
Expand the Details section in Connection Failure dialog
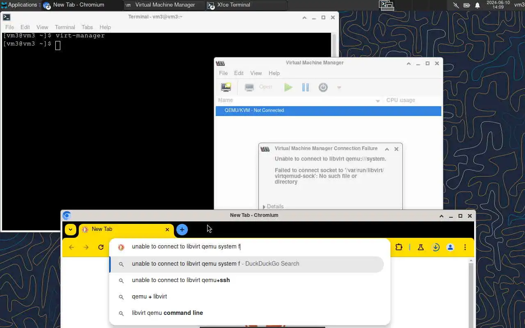[273, 207]
